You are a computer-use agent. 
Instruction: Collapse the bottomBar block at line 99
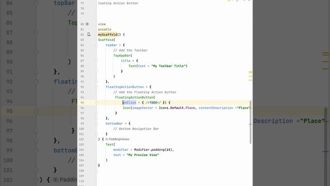(x=96, y=123)
